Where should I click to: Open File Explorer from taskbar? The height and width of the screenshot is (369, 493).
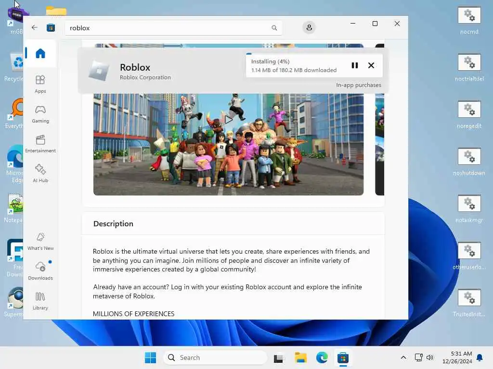[x=300, y=357]
